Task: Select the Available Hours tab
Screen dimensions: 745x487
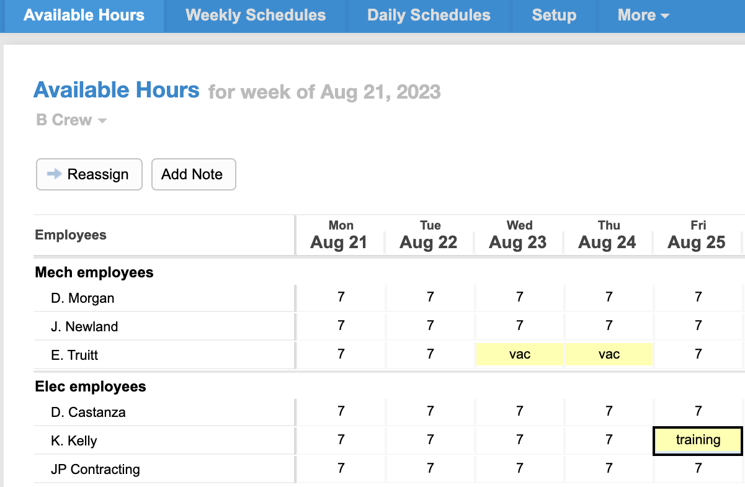Action: point(84,16)
